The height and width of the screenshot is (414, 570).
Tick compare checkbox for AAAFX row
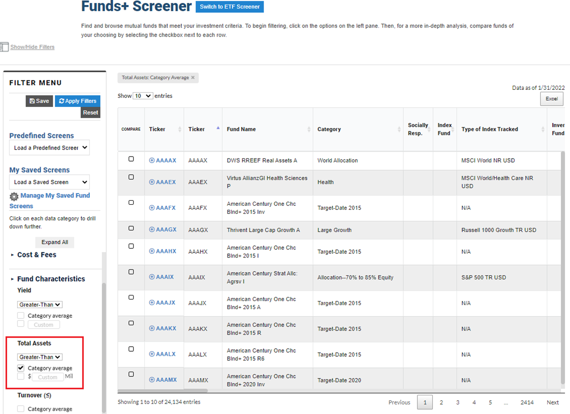131,203
